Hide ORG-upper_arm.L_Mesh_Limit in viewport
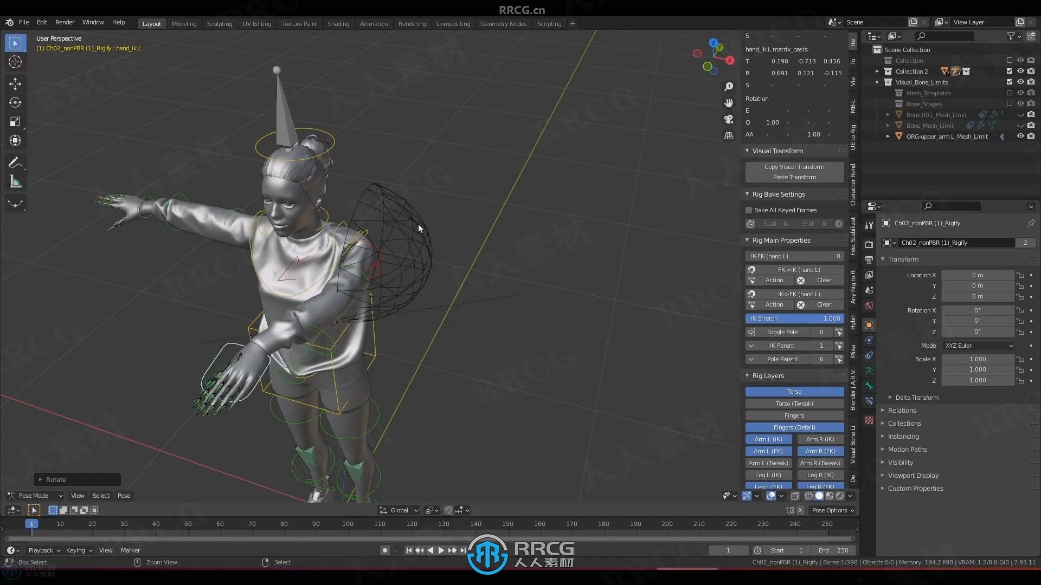The width and height of the screenshot is (1041, 585). tap(1020, 136)
